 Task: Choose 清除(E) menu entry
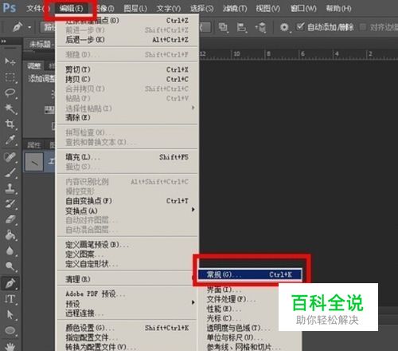click(x=127, y=118)
